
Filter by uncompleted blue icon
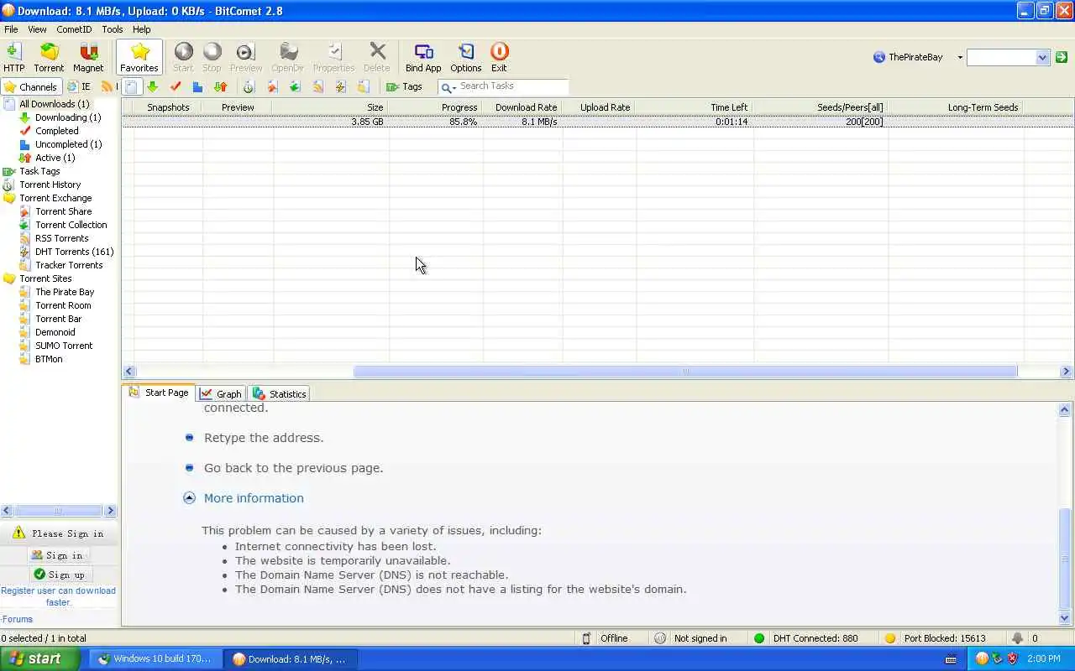197,86
